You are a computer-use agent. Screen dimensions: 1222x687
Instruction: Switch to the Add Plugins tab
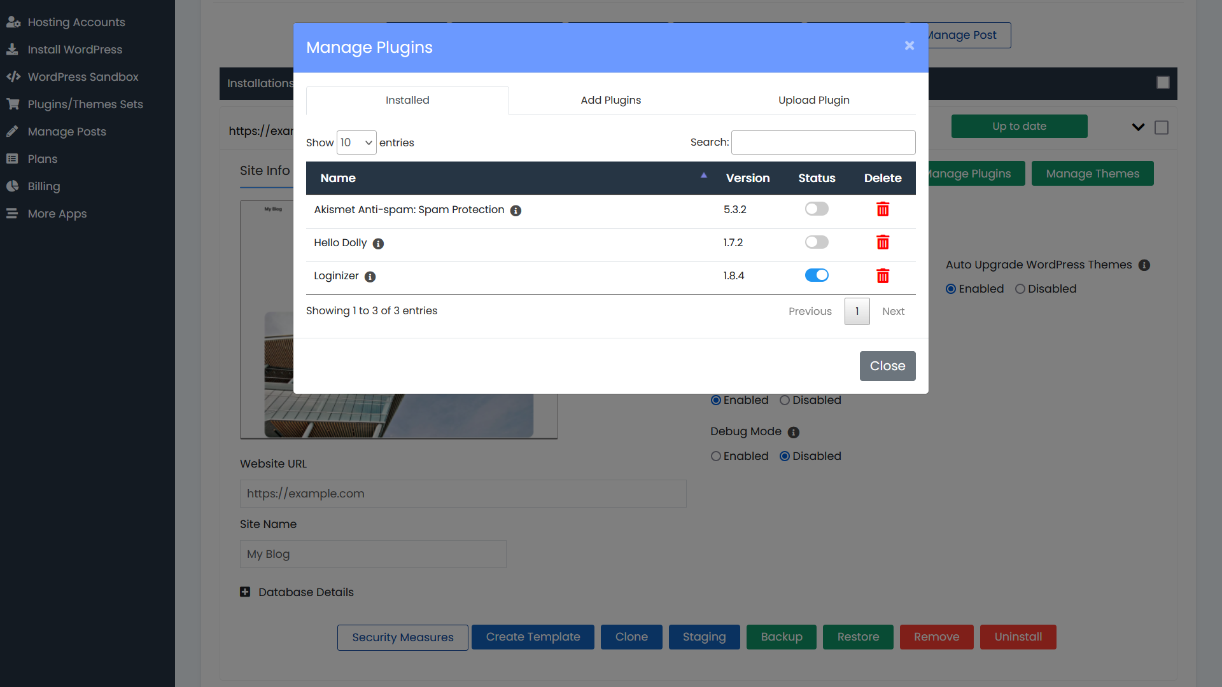pos(610,101)
